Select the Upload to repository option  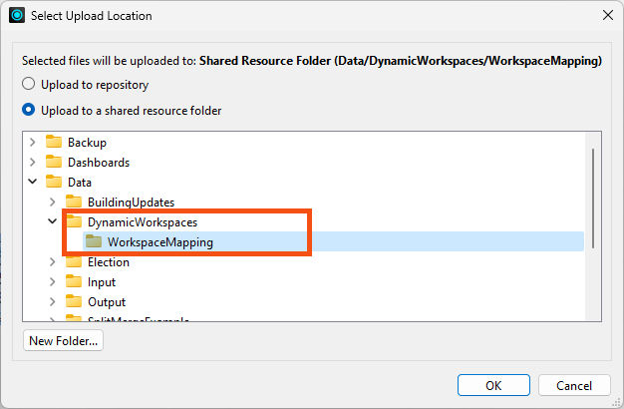click(x=29, y=85)
